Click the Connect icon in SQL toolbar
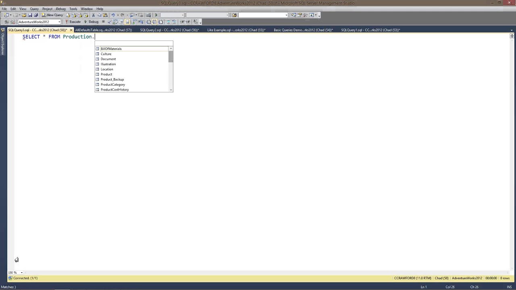Image resolution: width=516 pixels, height=290 pixels. coord(6,22)
